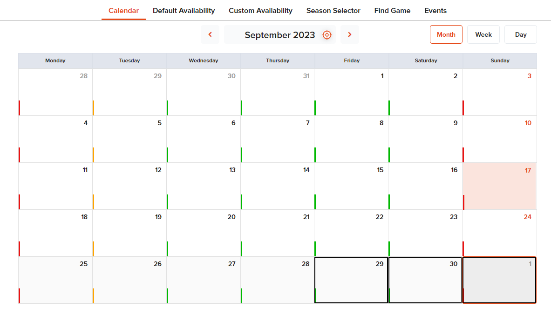Image resolution: width=551 pixels, height=314 pixels.
Task: Select Sunday September 10 cell
Action: [x=500, y=139]
